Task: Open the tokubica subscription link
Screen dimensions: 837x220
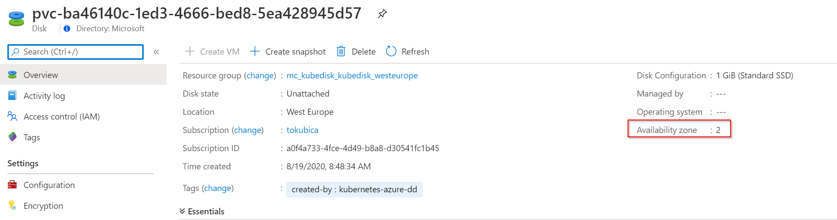Action: (302, 130)
